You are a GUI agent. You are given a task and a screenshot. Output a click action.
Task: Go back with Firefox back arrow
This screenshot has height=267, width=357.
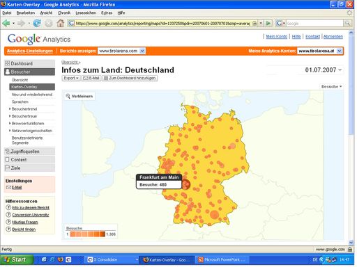coord(6,23)
